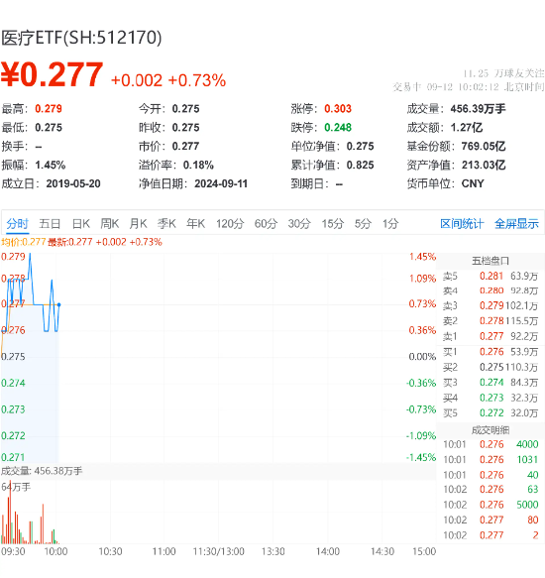Click the 跌停 value 0.248

tap(338, 128)
